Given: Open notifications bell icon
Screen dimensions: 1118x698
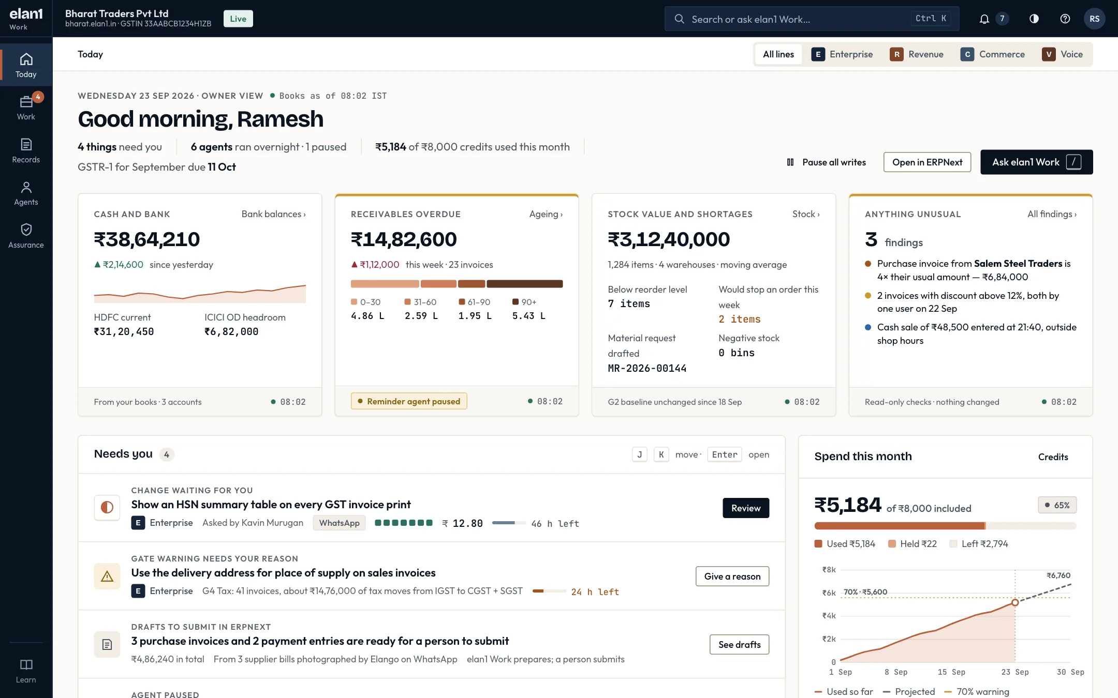Looking at the screenshot, I should 984,19.
